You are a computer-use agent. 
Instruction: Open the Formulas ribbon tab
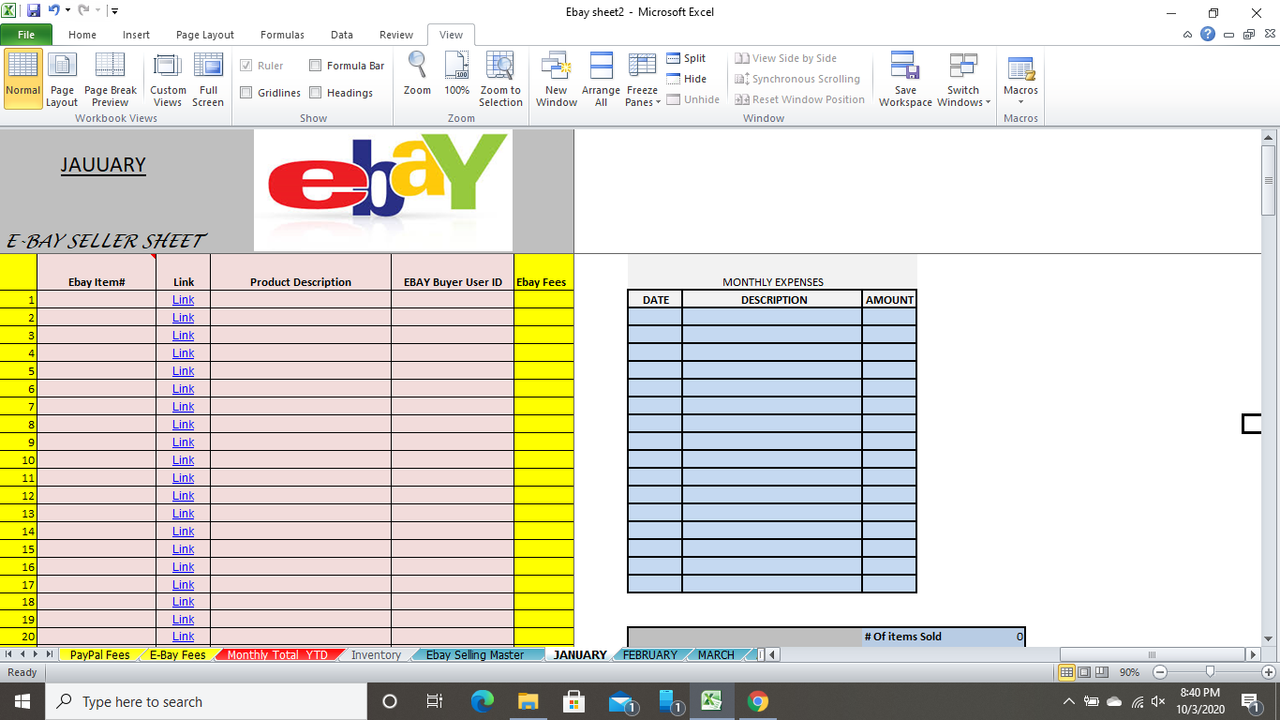(x=282, y=35)
